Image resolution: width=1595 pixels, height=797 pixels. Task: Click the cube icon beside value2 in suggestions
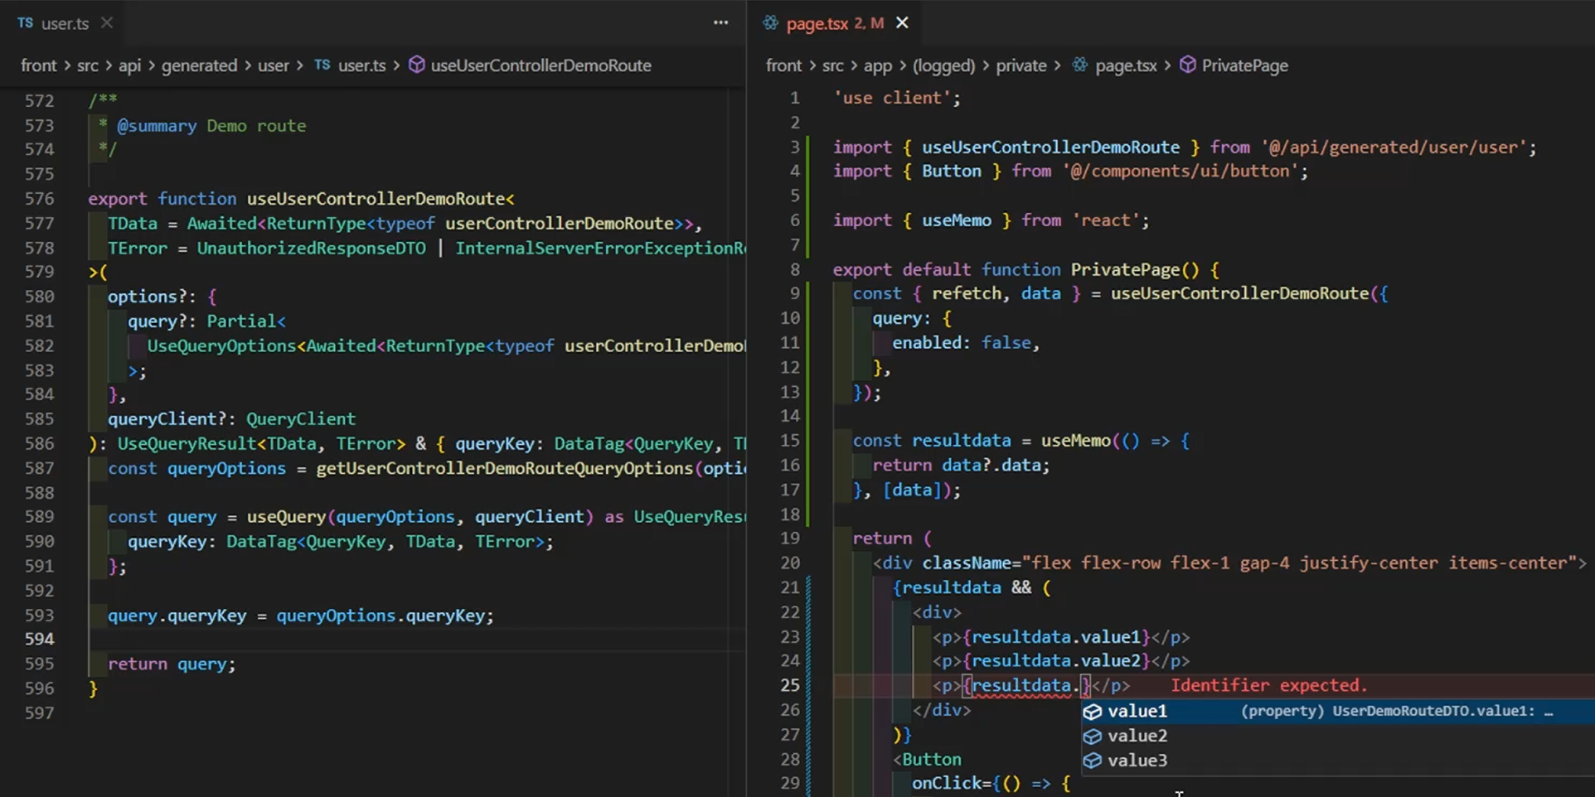pyautogui.click(x=1093, y=736)
